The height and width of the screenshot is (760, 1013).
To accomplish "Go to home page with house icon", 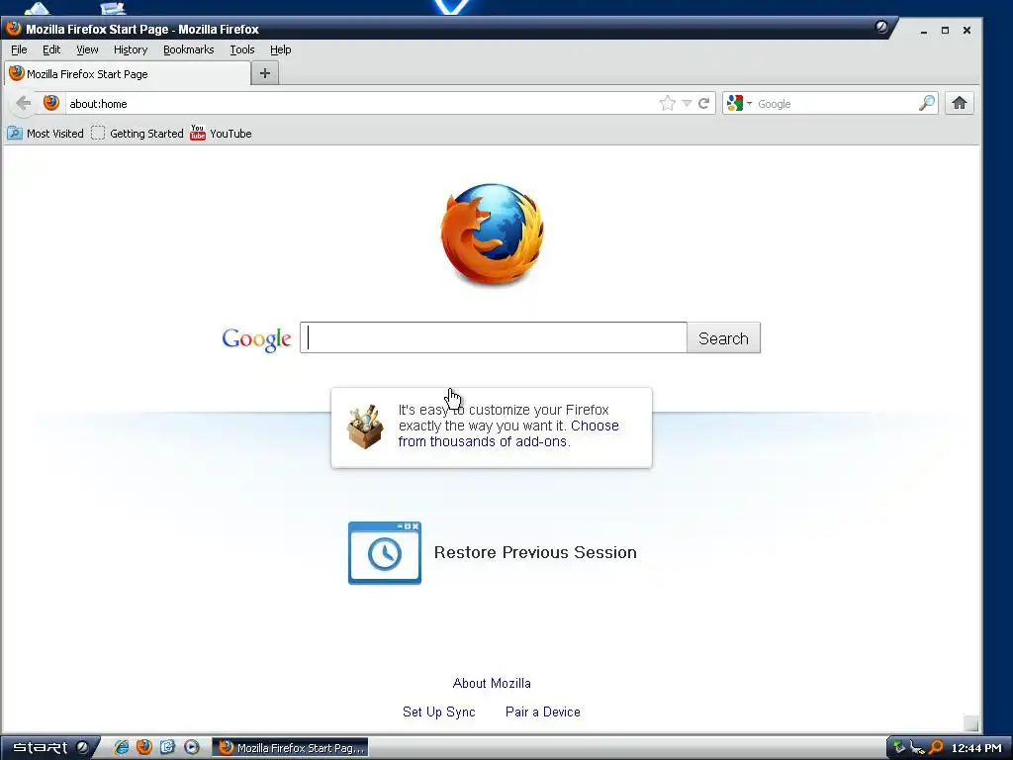I will point(960,103).
